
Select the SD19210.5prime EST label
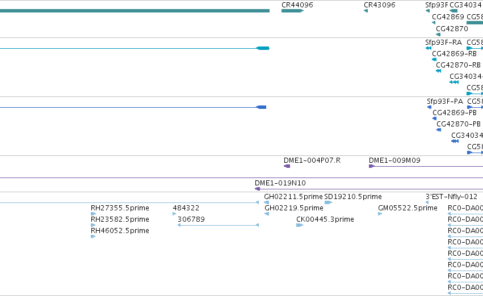[352, 197]
